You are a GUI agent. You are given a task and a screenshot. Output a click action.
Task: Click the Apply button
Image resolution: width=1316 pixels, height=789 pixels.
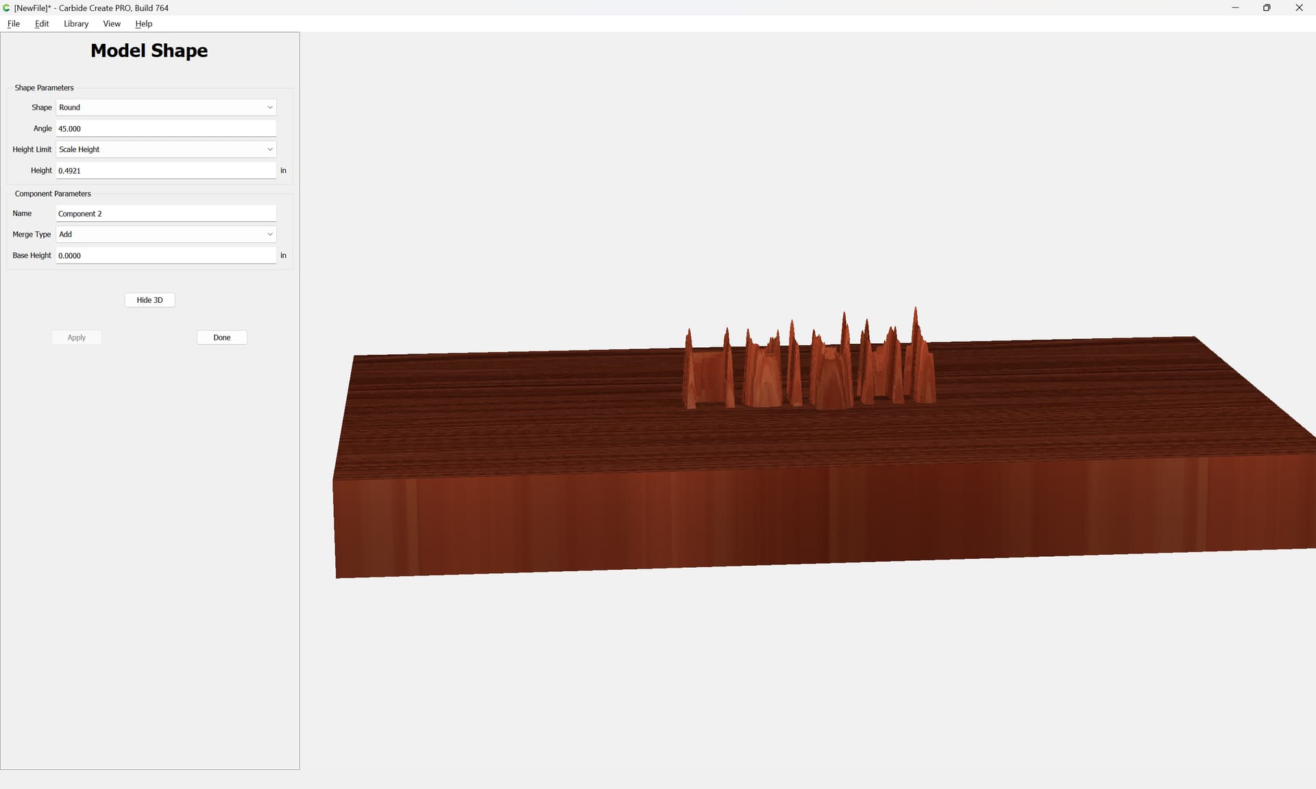(x=77, y=338)
